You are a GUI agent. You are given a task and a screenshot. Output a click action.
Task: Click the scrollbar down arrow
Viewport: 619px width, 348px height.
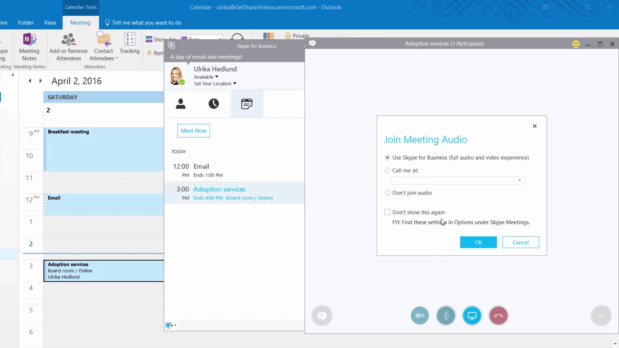tap(615, 343)
